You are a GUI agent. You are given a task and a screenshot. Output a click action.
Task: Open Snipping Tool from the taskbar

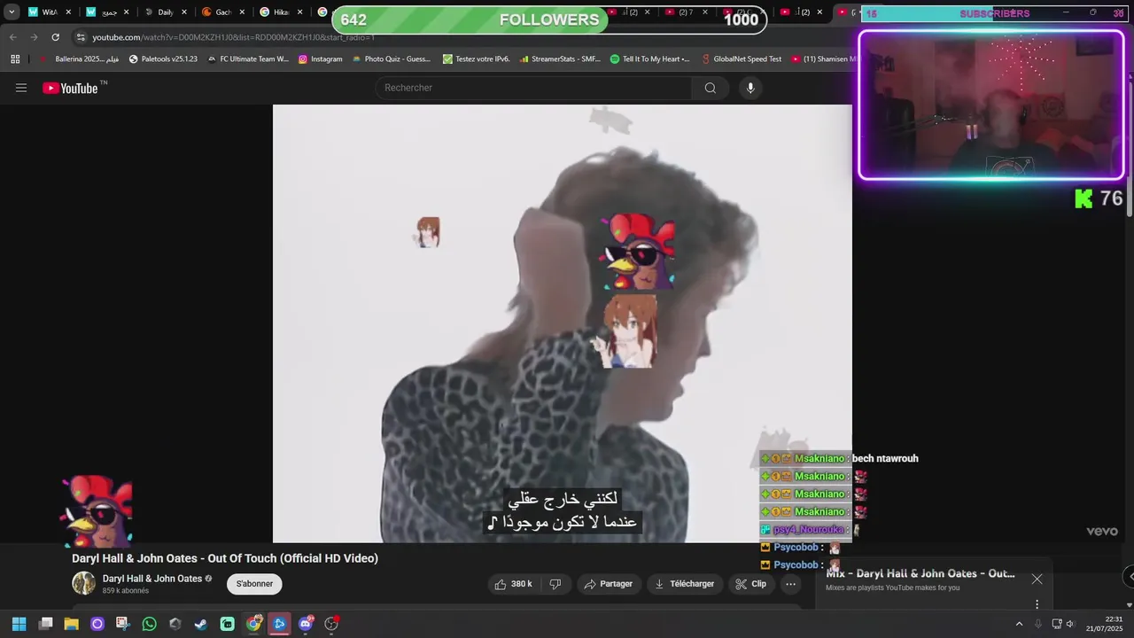click(123, 624)
